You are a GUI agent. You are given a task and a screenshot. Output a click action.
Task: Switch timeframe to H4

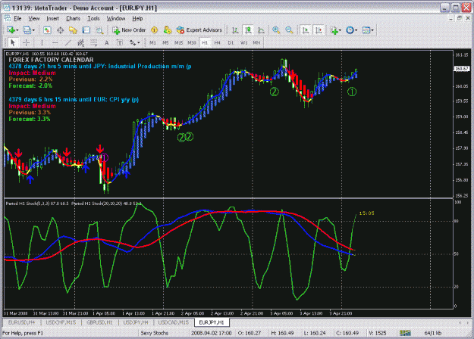tap(218, 42)
